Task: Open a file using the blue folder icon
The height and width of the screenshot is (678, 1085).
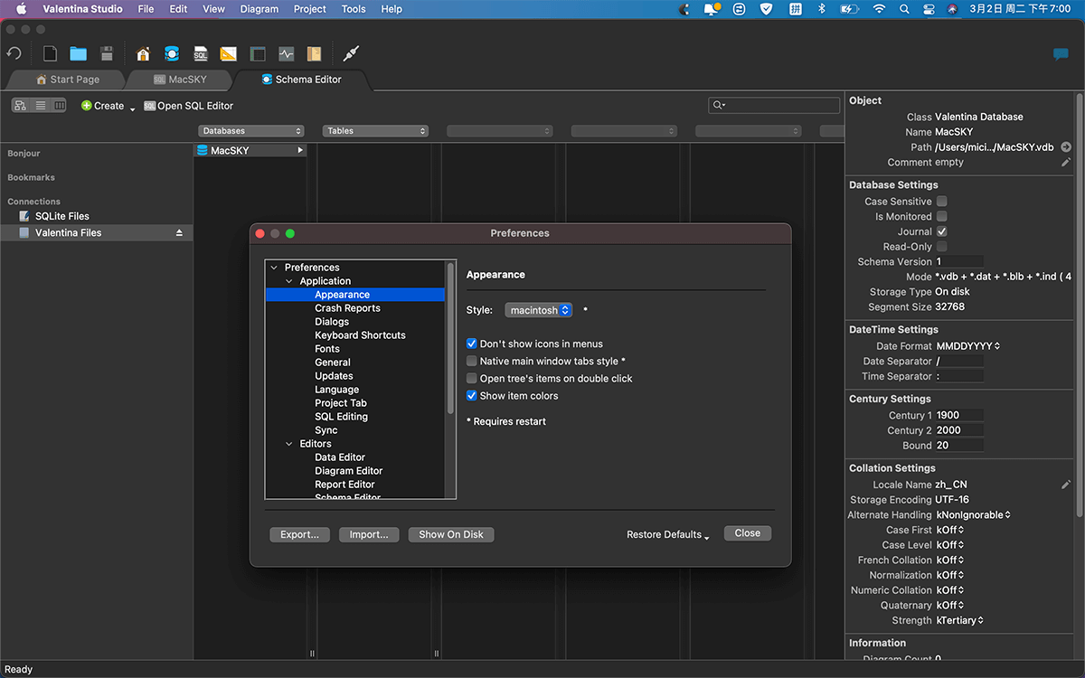Action: click(79, 53)
